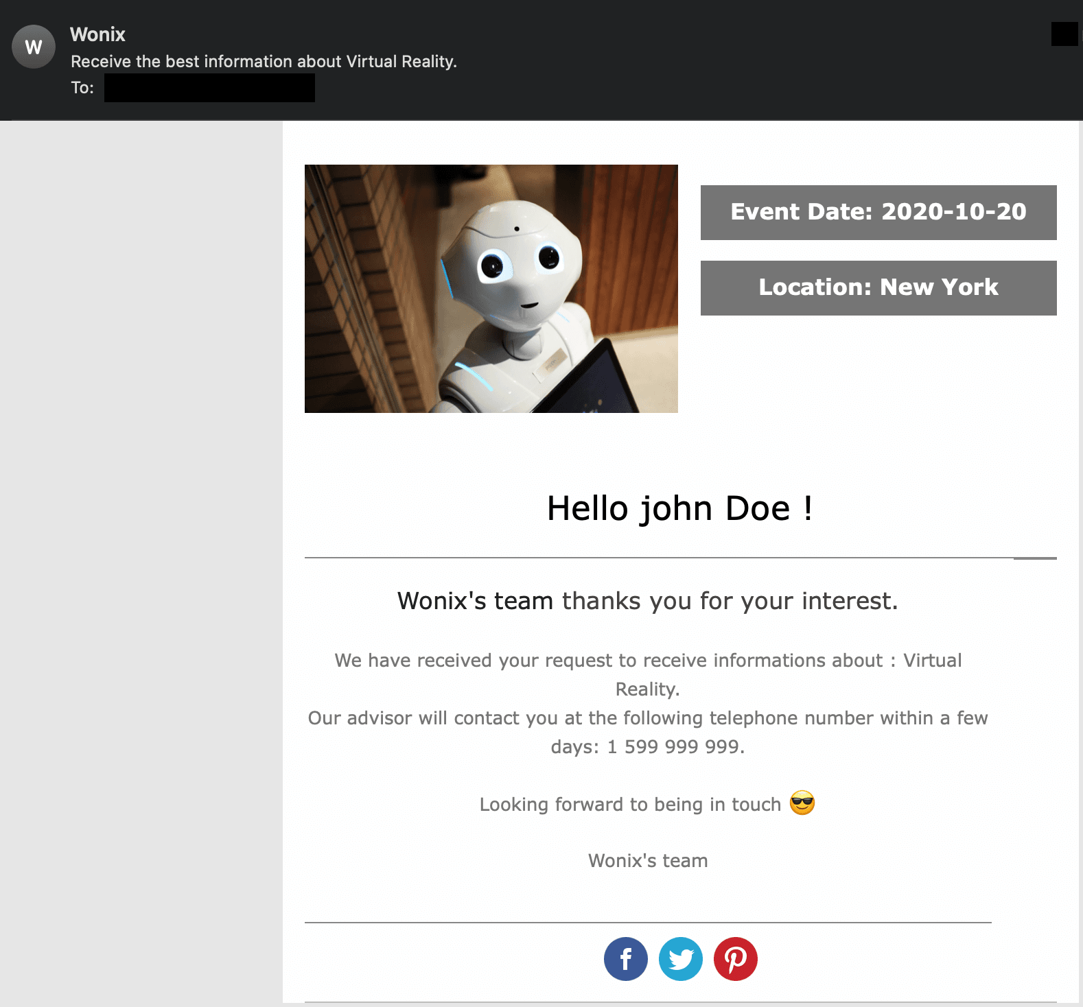Click the Wonix sender avatar
The height and width of the screenshot is (1007, 1083).
(34, 47)
